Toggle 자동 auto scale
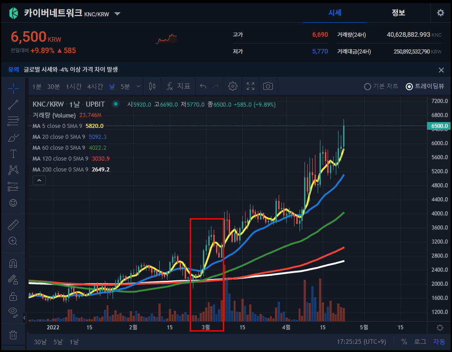Viewport: 452px width, 352px height. point(439,342)
